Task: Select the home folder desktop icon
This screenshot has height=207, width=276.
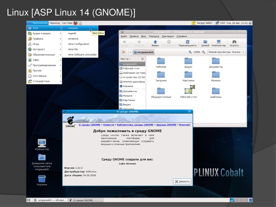Action: [x=42, y=162]
